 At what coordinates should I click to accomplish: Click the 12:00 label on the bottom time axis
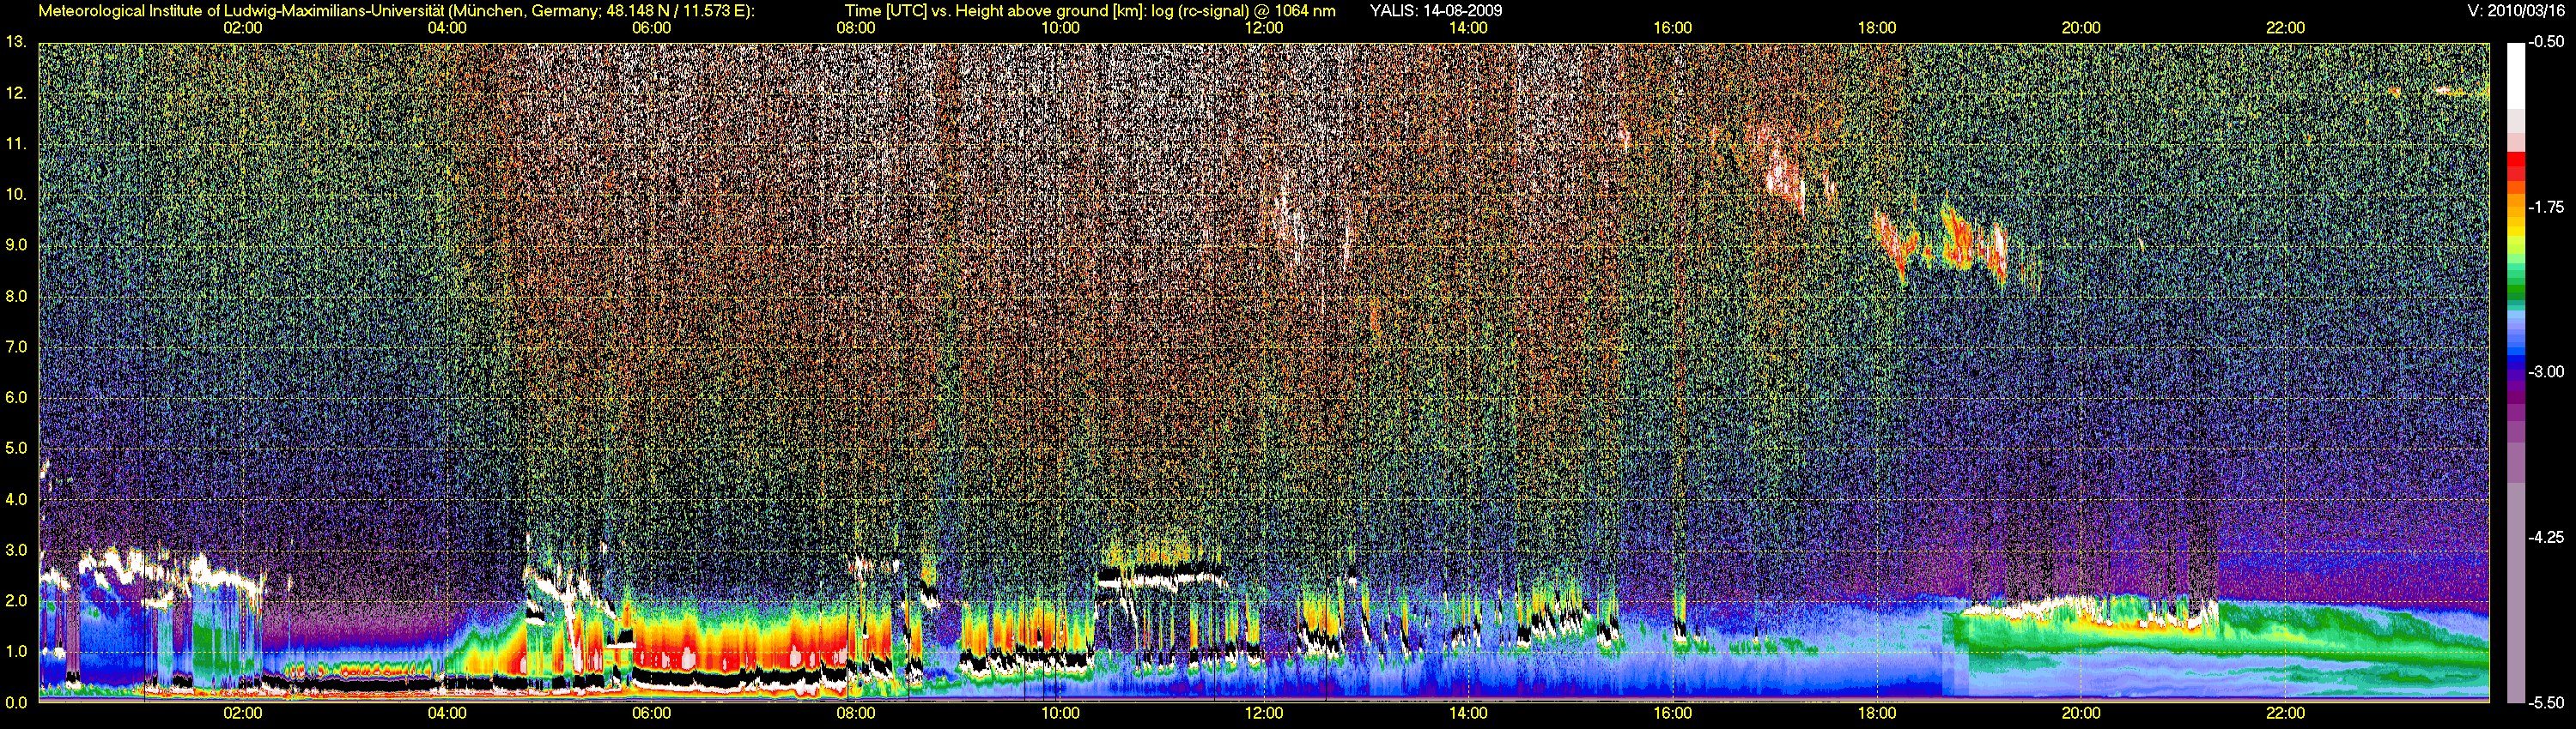1264,713
